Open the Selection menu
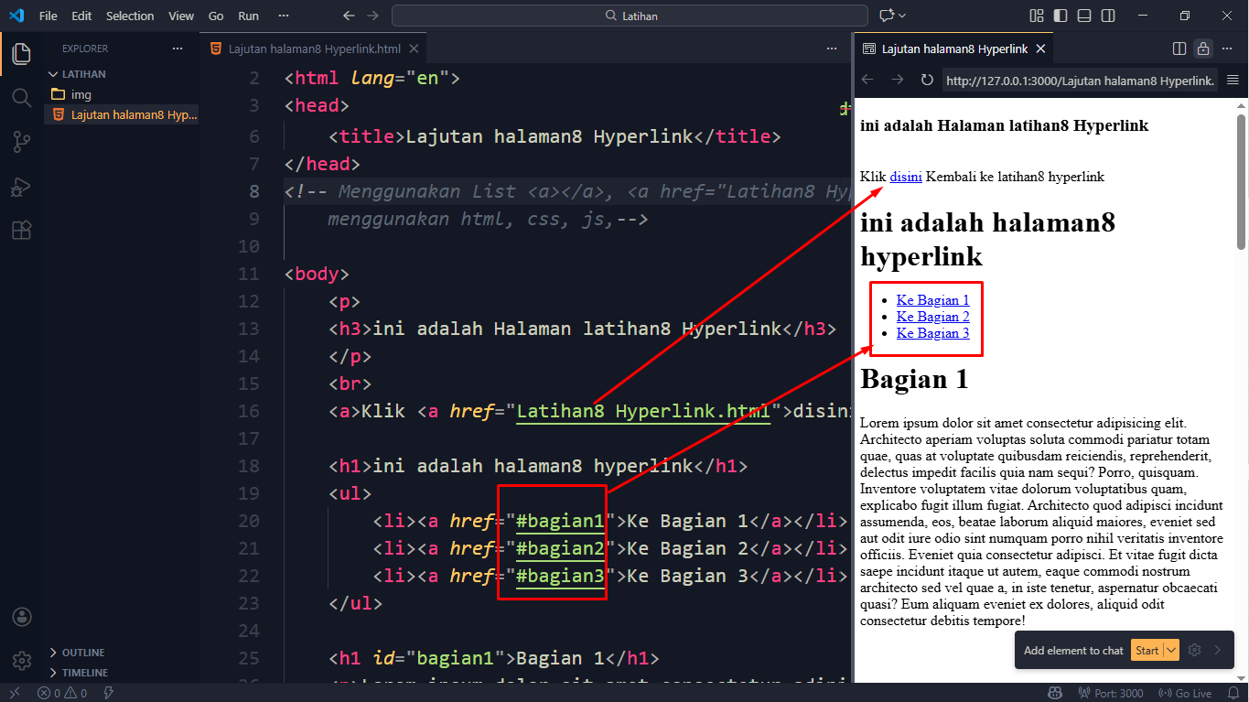This screenshot has height=702, width=1249. 130,16
